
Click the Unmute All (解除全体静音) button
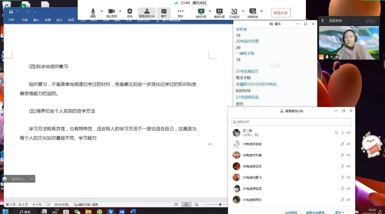point(315,212)
